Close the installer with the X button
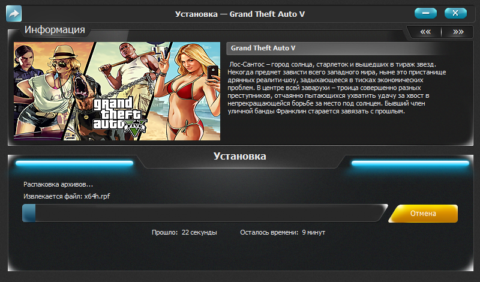The image size is (480, 282). pyautogui.click(x=455, y=13)
